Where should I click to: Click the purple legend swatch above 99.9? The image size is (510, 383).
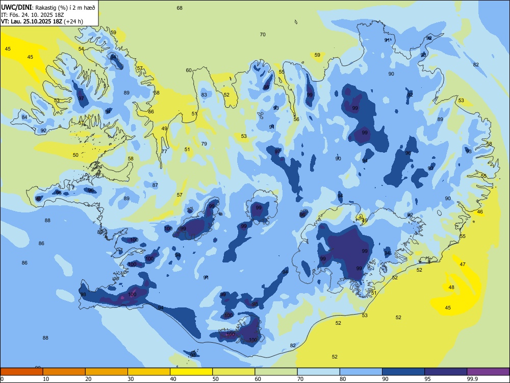tap(488, 372)
